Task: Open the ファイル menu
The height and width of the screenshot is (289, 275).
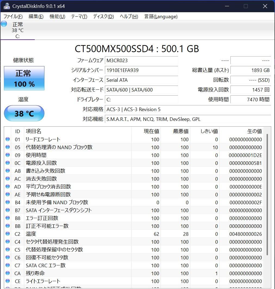Action: coord(12,17)
